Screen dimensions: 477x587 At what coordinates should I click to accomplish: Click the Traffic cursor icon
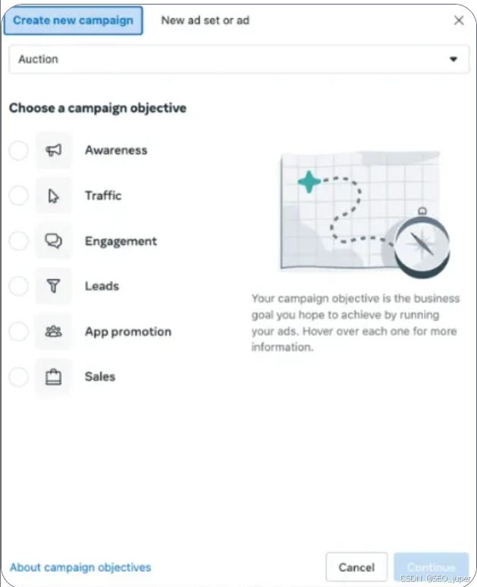(x=53, y=196)
